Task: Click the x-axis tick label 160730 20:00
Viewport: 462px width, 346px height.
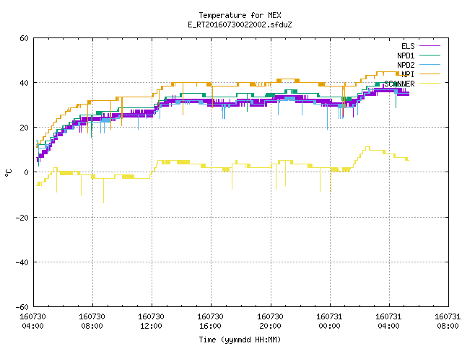Action: [270, 321]
